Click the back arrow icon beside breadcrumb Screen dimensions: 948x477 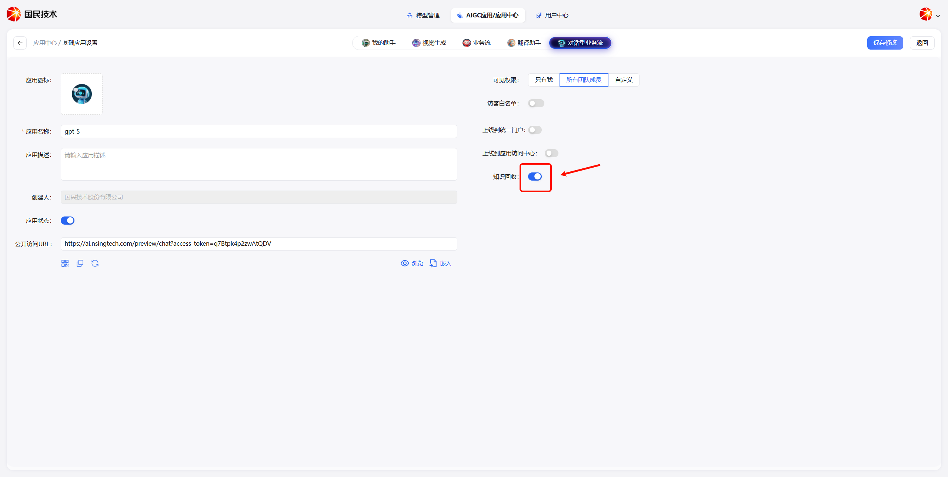(20, 43)
